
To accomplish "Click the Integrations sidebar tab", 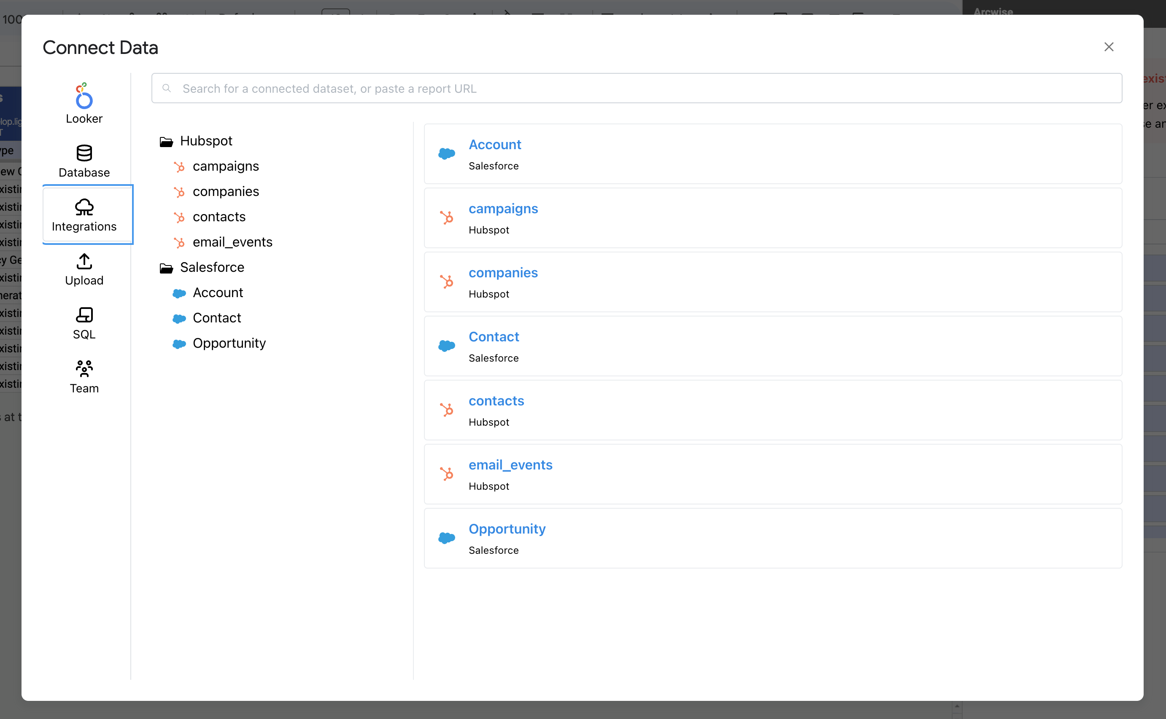I will pos(85,215).
